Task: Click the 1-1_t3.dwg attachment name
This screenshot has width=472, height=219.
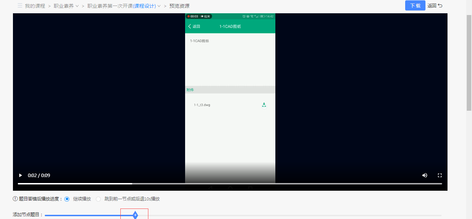Action: tap(202, 105)
